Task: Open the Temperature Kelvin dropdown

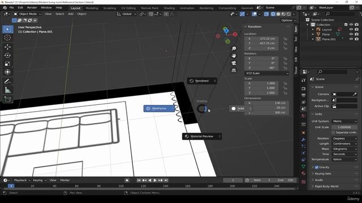Action: coord(344,159)
